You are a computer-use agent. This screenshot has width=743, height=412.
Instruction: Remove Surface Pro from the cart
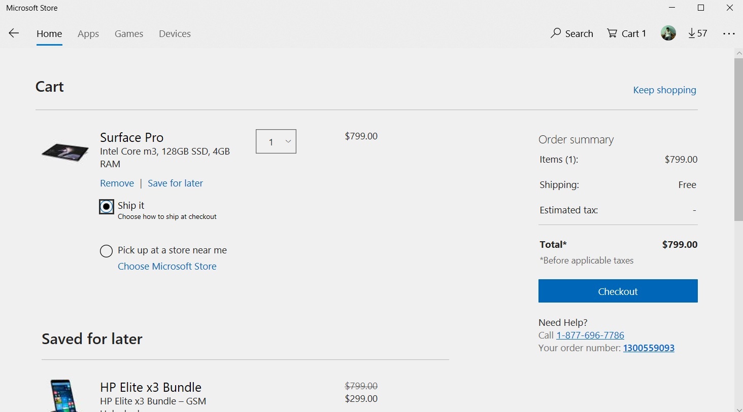pos(117,183)
